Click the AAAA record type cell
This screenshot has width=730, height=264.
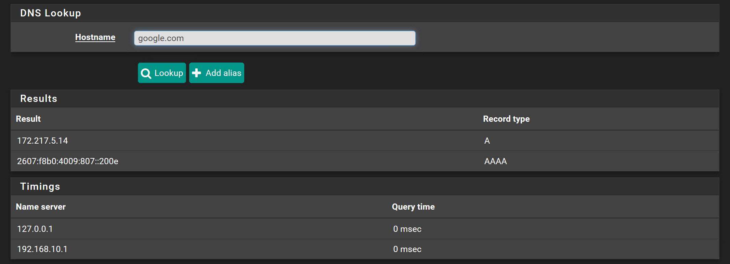495,161
